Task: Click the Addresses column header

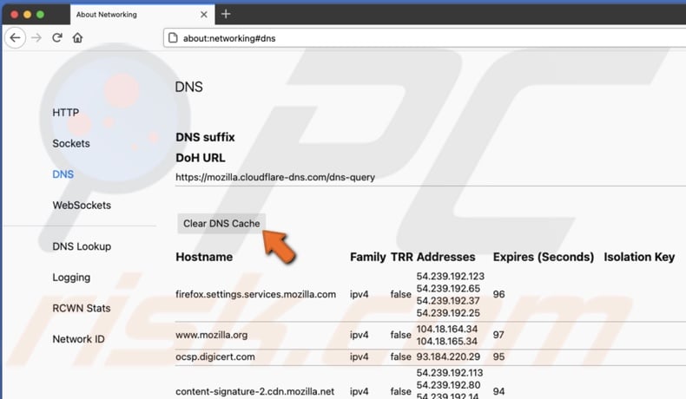Action: (445, 257)
